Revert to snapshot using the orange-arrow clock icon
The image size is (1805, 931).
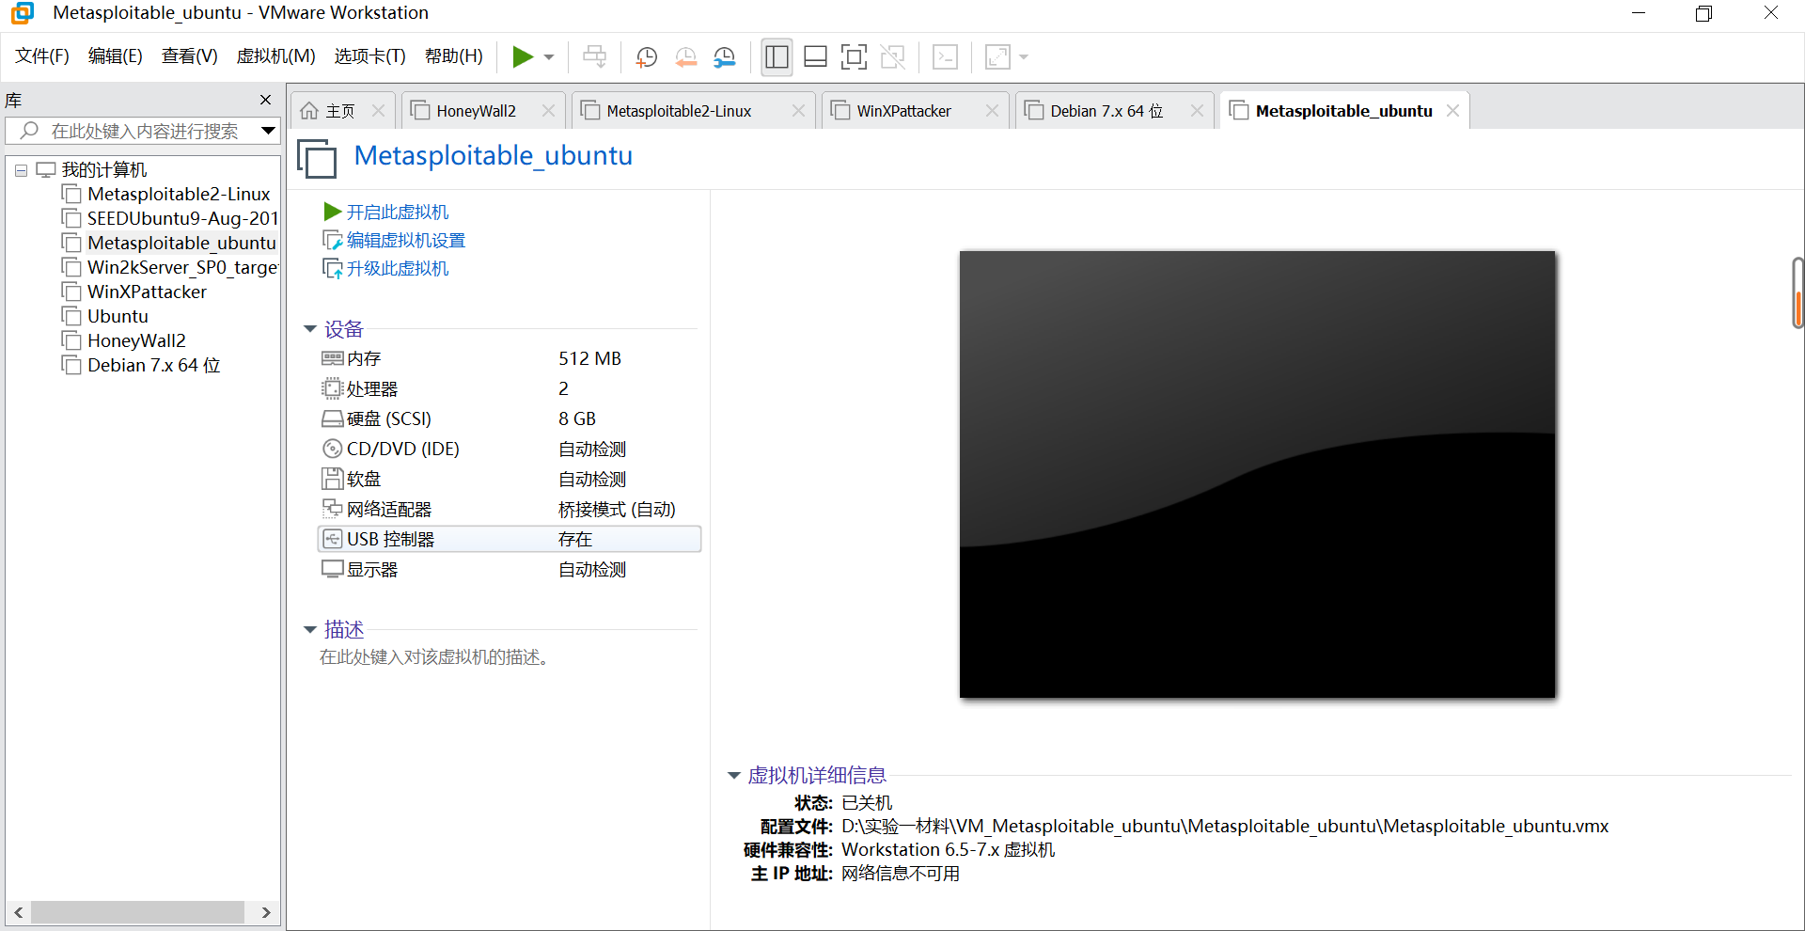pos(686,57)
